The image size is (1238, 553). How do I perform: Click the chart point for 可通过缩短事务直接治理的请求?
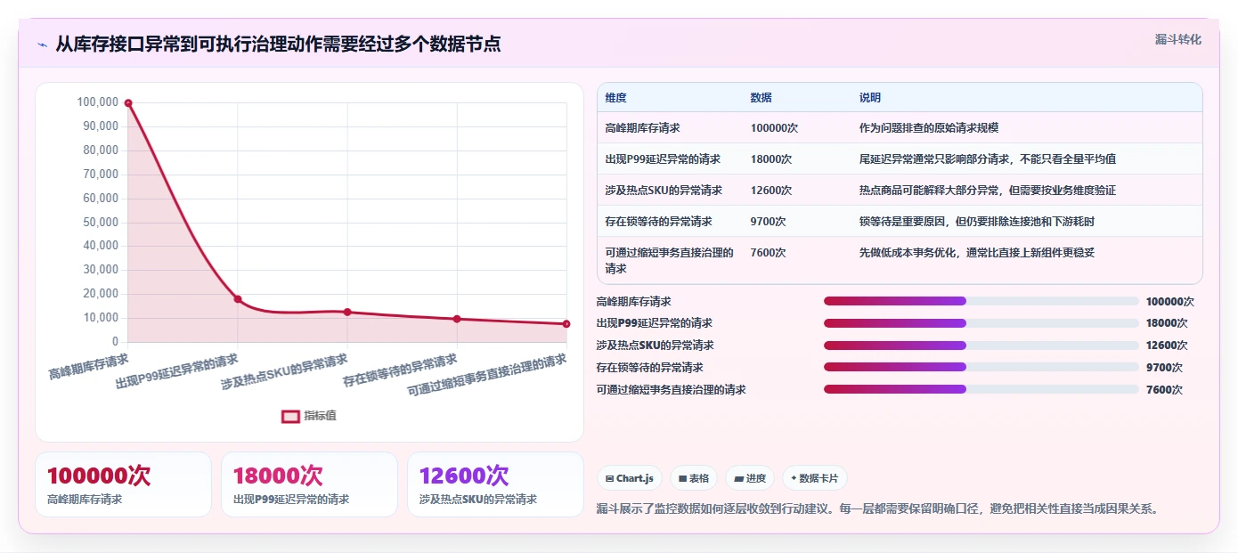(x=566, y=324)
